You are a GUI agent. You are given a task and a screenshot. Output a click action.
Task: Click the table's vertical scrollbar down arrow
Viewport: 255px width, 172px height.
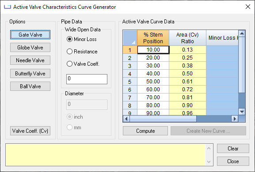(x=242, y=112)
